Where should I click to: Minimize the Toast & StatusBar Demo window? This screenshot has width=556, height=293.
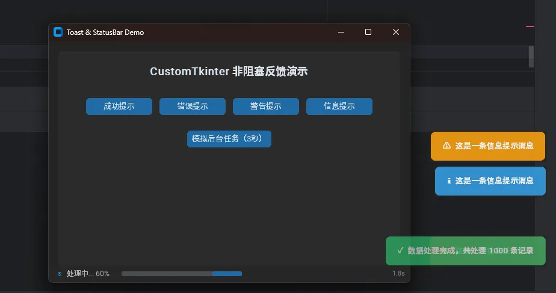341,32
